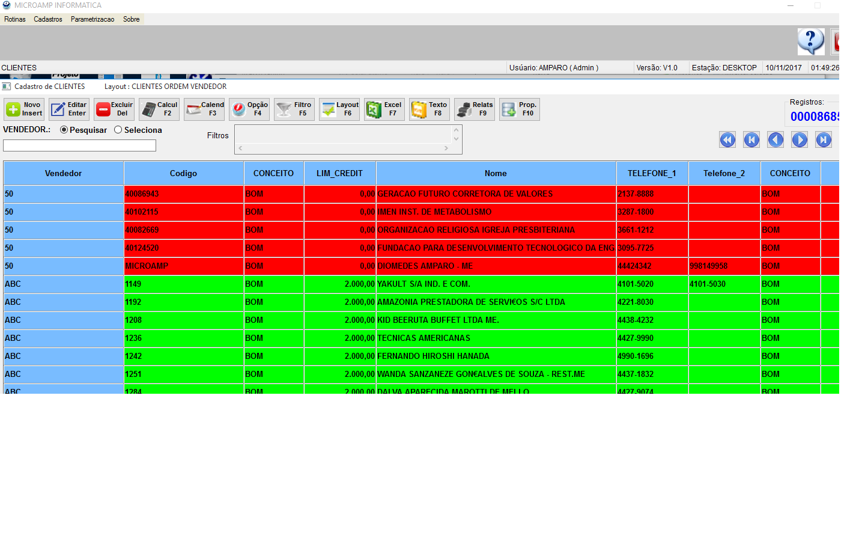Open Relats F9 printer reports
The width and height of the screenshot is (865, 541).
475,109
